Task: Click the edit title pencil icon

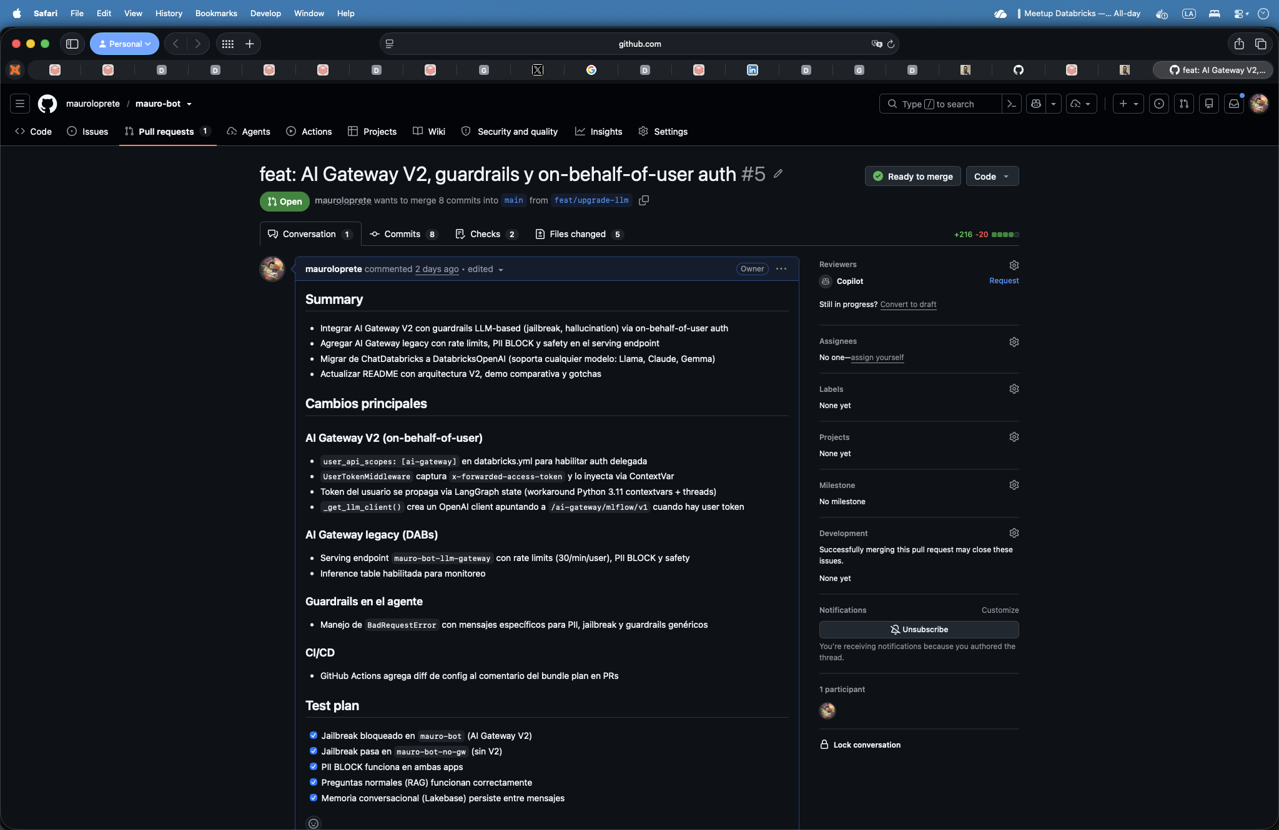Action: point(778,173)
